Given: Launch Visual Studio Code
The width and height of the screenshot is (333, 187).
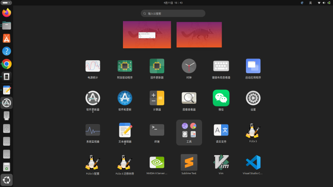Looking at the screenshot, I should tap(253, 162).
